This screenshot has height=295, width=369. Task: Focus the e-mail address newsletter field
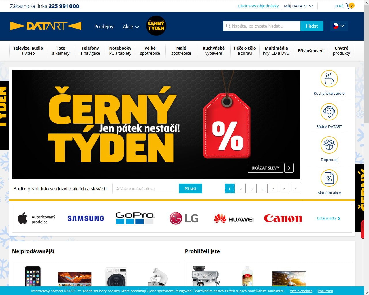pos(146,189)
